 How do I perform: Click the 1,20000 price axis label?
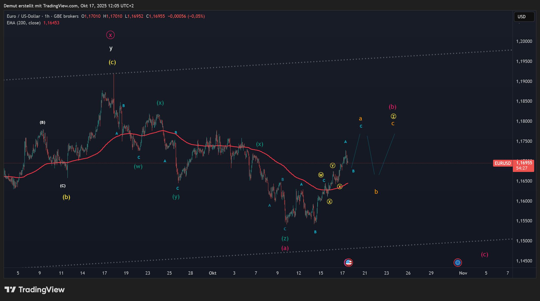click(x=524, y=41)
